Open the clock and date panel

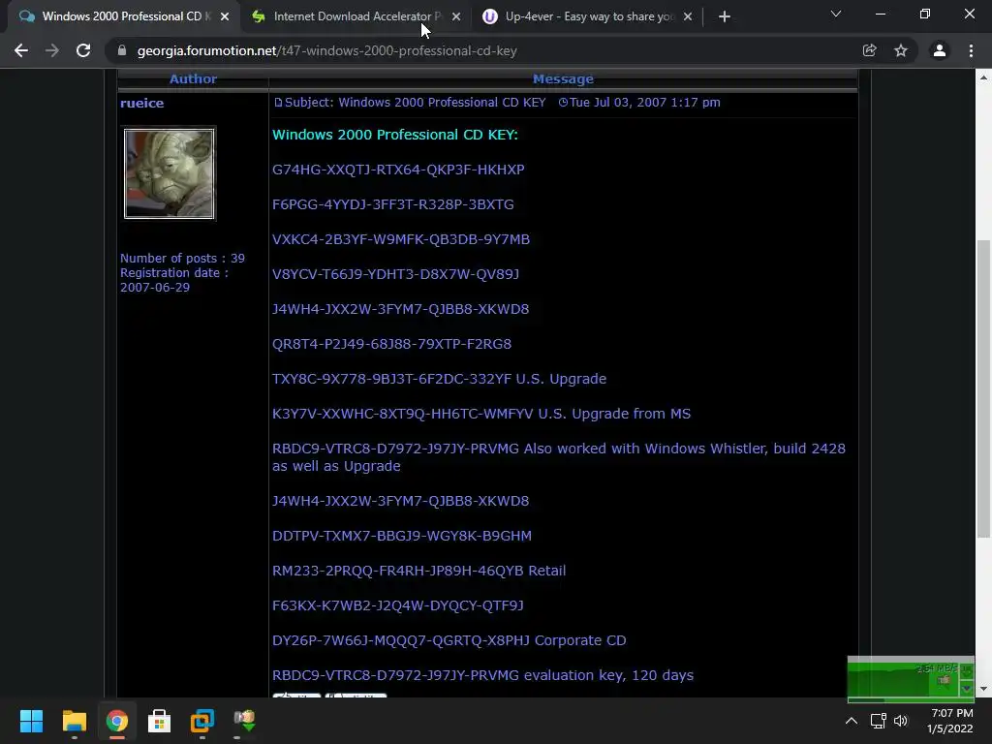950,721
